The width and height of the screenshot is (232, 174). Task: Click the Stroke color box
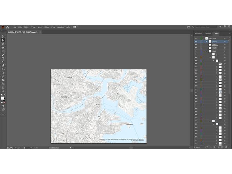tap(4, 100)
